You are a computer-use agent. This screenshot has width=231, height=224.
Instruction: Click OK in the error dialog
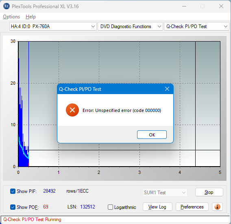pos(152,134)
